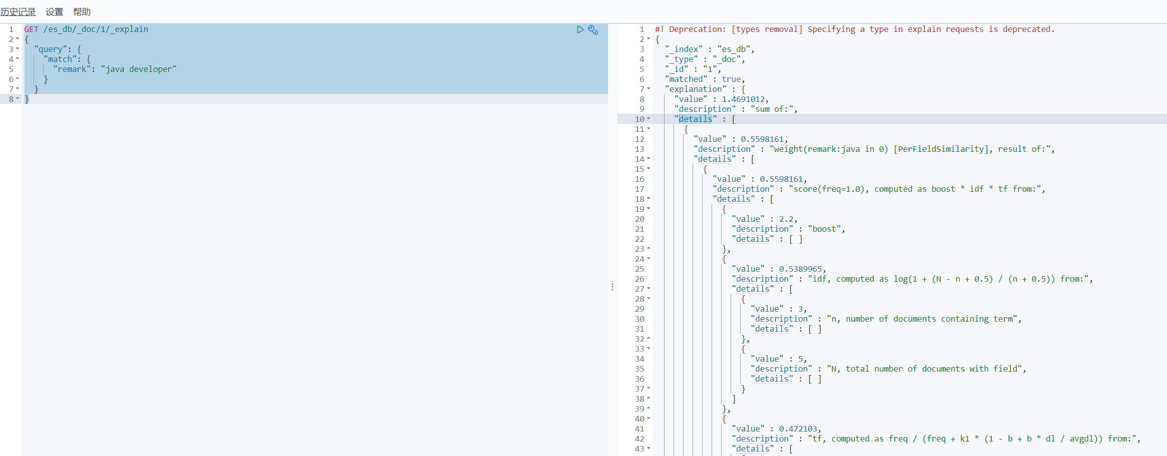Click the "matched" : true line
Image resolution: width=1167 pixels, height=456 pixels.
coord(705,79)
